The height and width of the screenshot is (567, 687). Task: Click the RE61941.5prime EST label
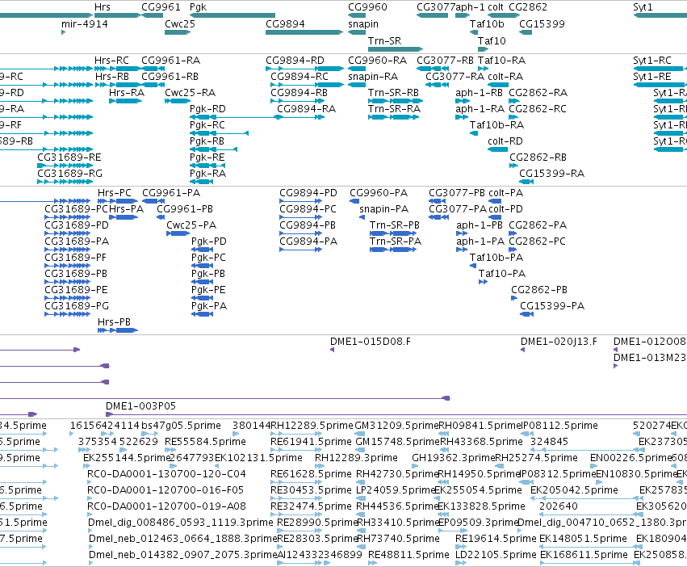311,442
